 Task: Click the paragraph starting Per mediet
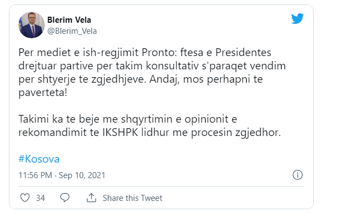[x=152, y=73]
